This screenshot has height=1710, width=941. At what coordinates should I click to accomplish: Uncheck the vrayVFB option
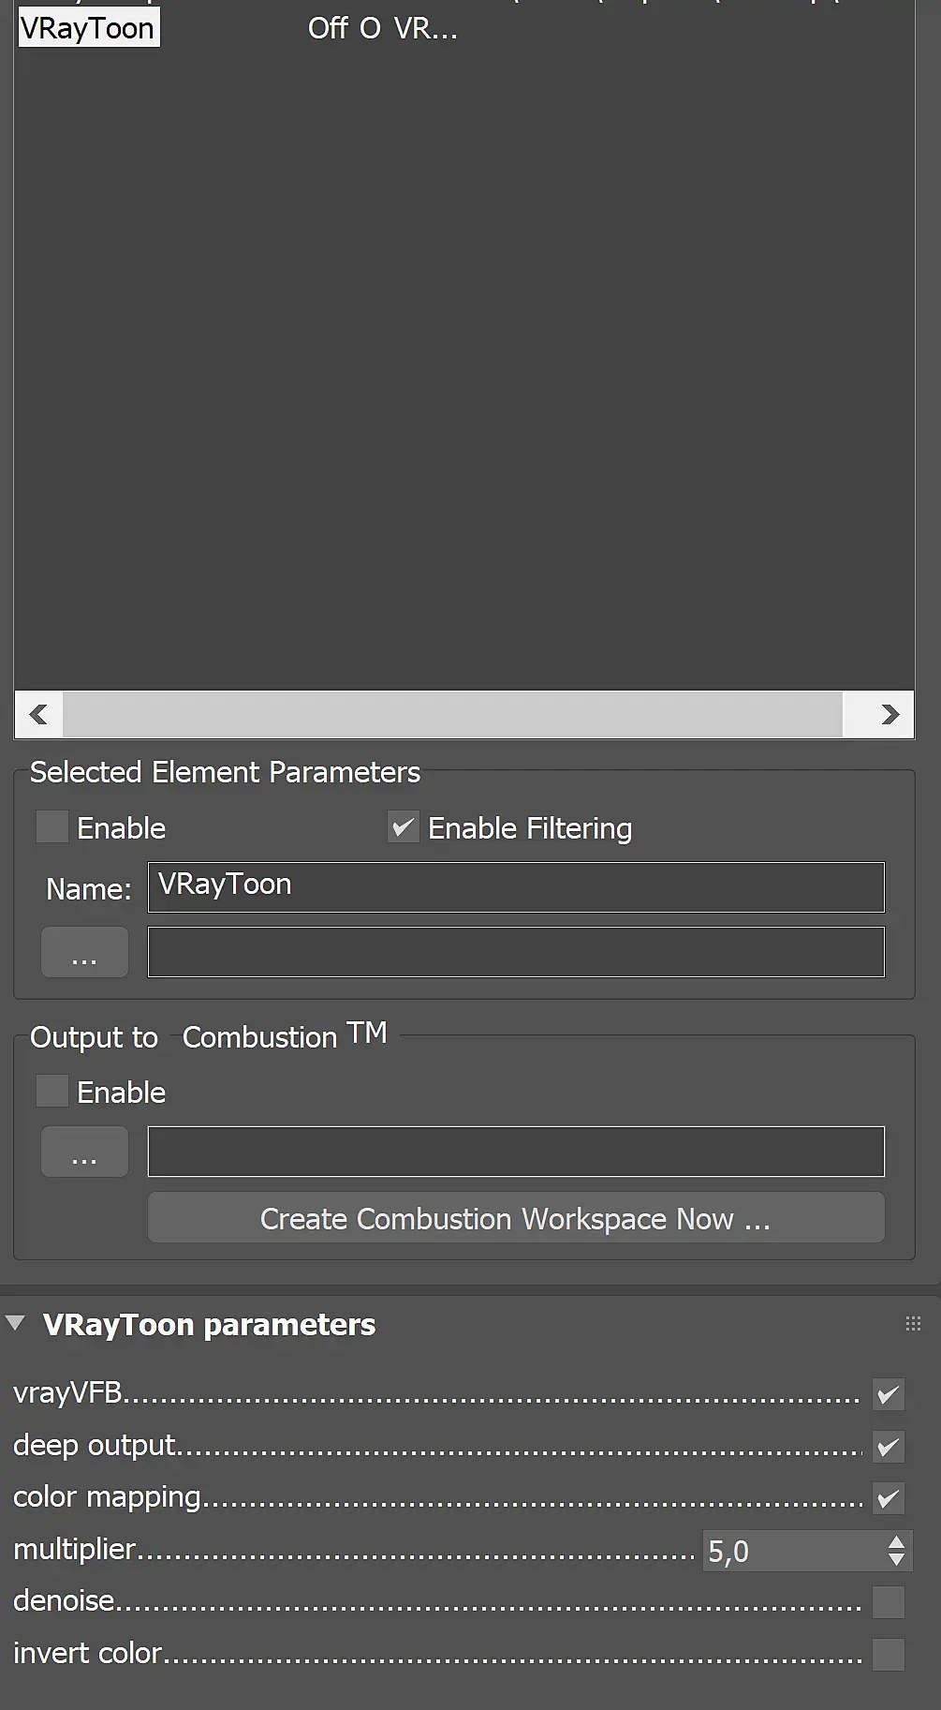(888, 1394)
